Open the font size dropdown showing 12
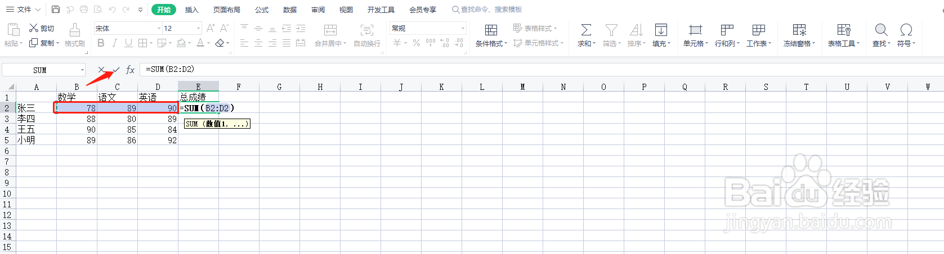 (x=198, y=28)
